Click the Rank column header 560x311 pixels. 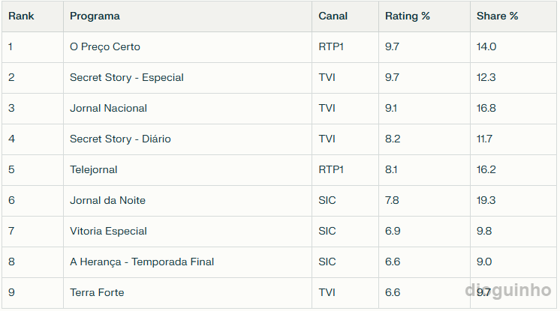coord(21,16)
